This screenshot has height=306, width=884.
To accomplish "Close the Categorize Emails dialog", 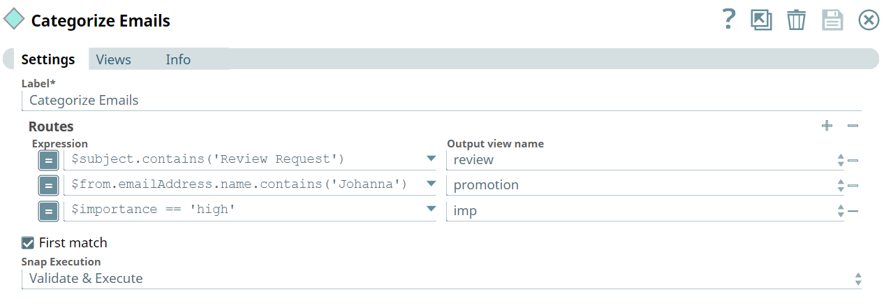I will pyautogui.click(x=869, y=20).
